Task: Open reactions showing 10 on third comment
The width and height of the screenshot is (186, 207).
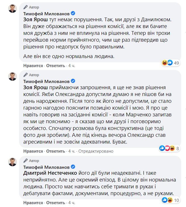Action: coord(172,200)
